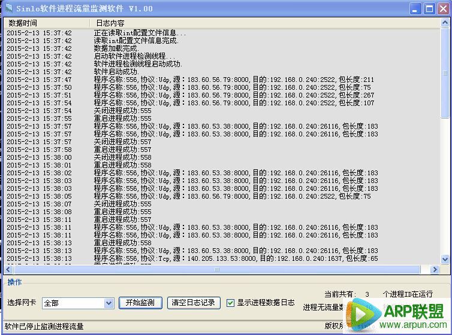
Task: Open the 选择网卡 dropdown arrow
Action: 109,303
